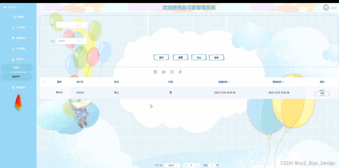Select the 系统用户 submenu item under 管理员

16,77
